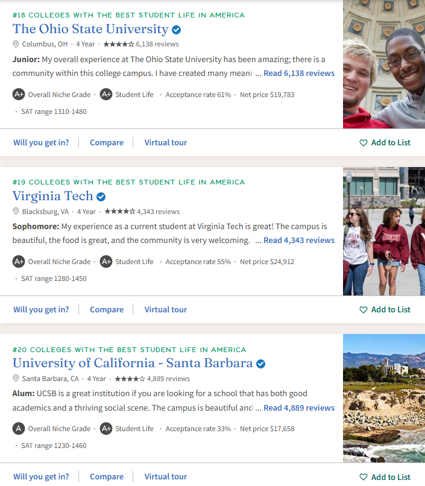Compare The Ohio State University
425x486 pixels.
107,142
